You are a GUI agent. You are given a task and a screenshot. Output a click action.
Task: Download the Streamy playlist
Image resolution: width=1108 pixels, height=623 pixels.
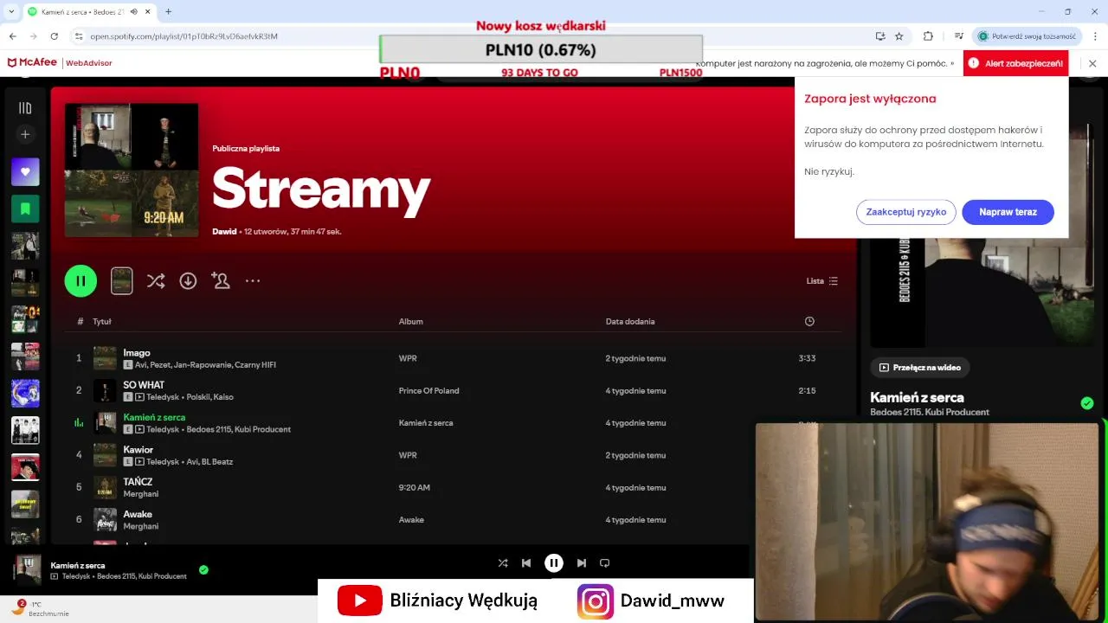pyautogui.click(x=188, y=281)
